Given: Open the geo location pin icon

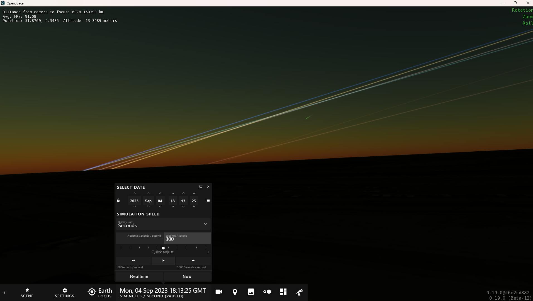Looking at the screenshot, I should coord(235,292).
